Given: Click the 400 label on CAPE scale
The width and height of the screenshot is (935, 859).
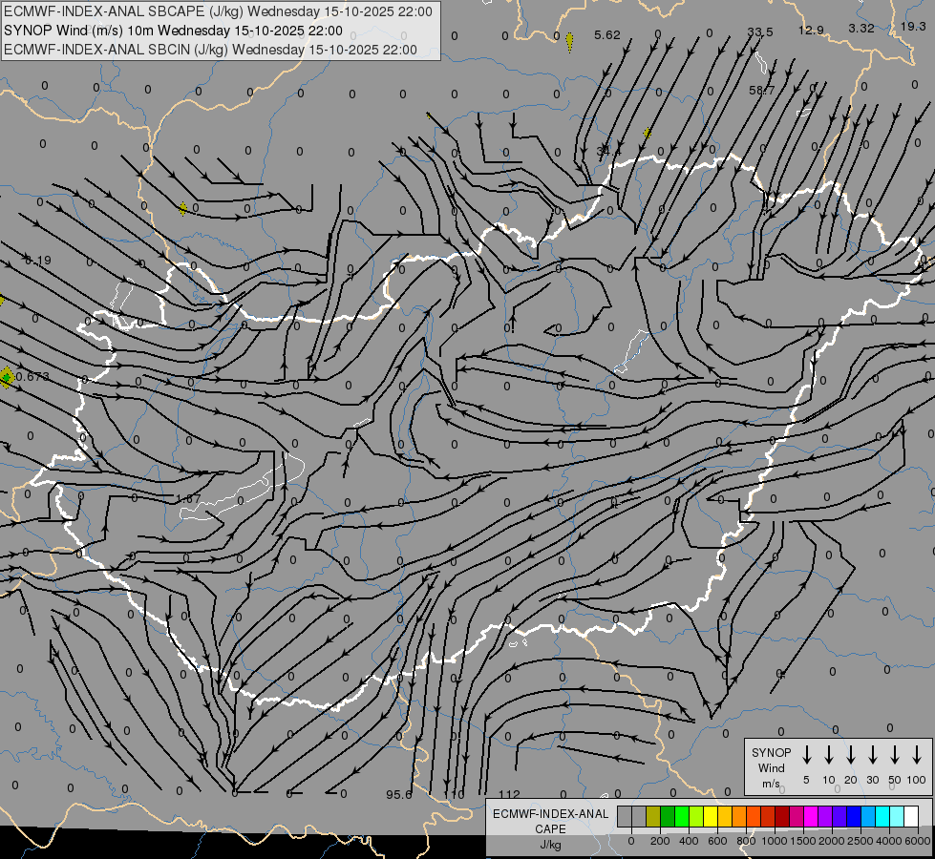Looking at the screenshot, I should pyautogui.click(x=689, y=841).
